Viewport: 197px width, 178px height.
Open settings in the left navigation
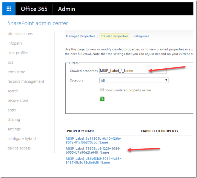click(x=14, y=129)
